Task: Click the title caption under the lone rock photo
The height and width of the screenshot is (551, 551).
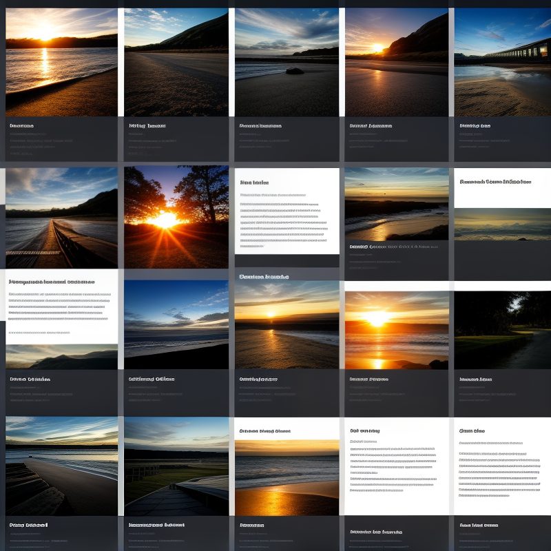Action: [260, 126]
